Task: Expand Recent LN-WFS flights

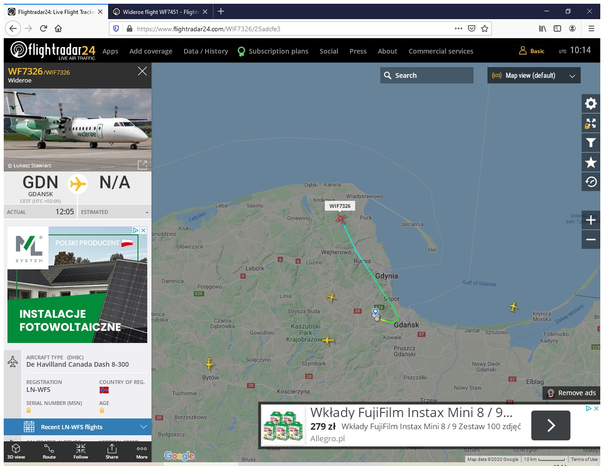Action: 77,427
